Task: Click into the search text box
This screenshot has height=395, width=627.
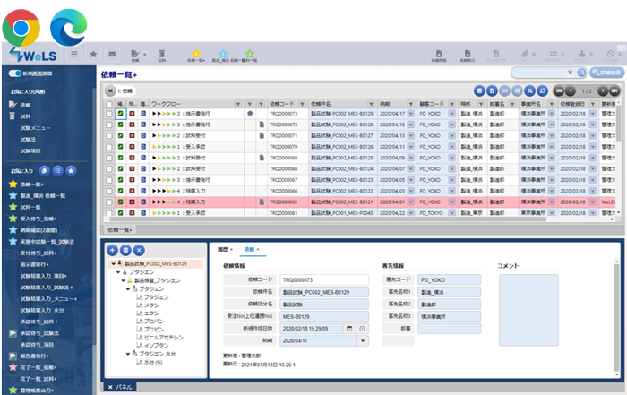Action: (x=538, y=73)
